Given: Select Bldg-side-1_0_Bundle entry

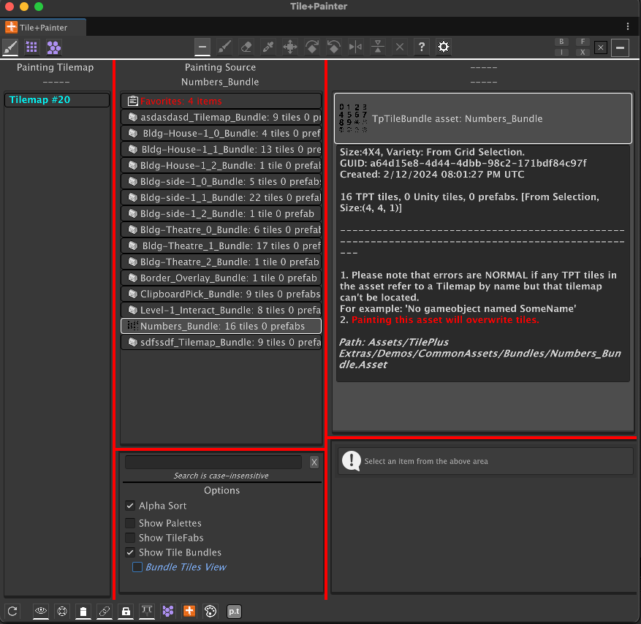Looking at the screenshot, I should click(221, 181).
